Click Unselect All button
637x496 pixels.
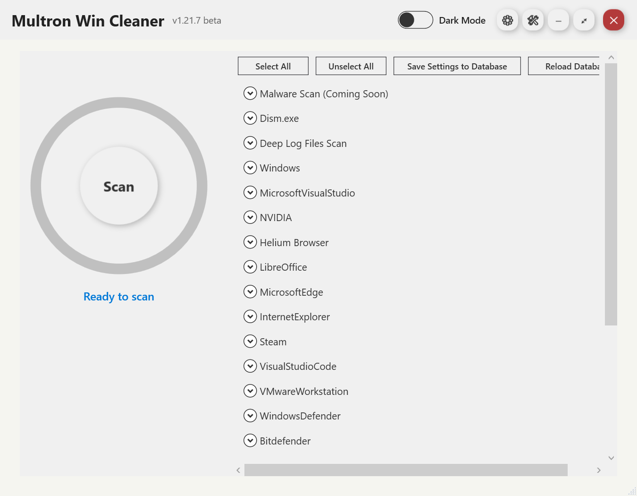(351, 66)
